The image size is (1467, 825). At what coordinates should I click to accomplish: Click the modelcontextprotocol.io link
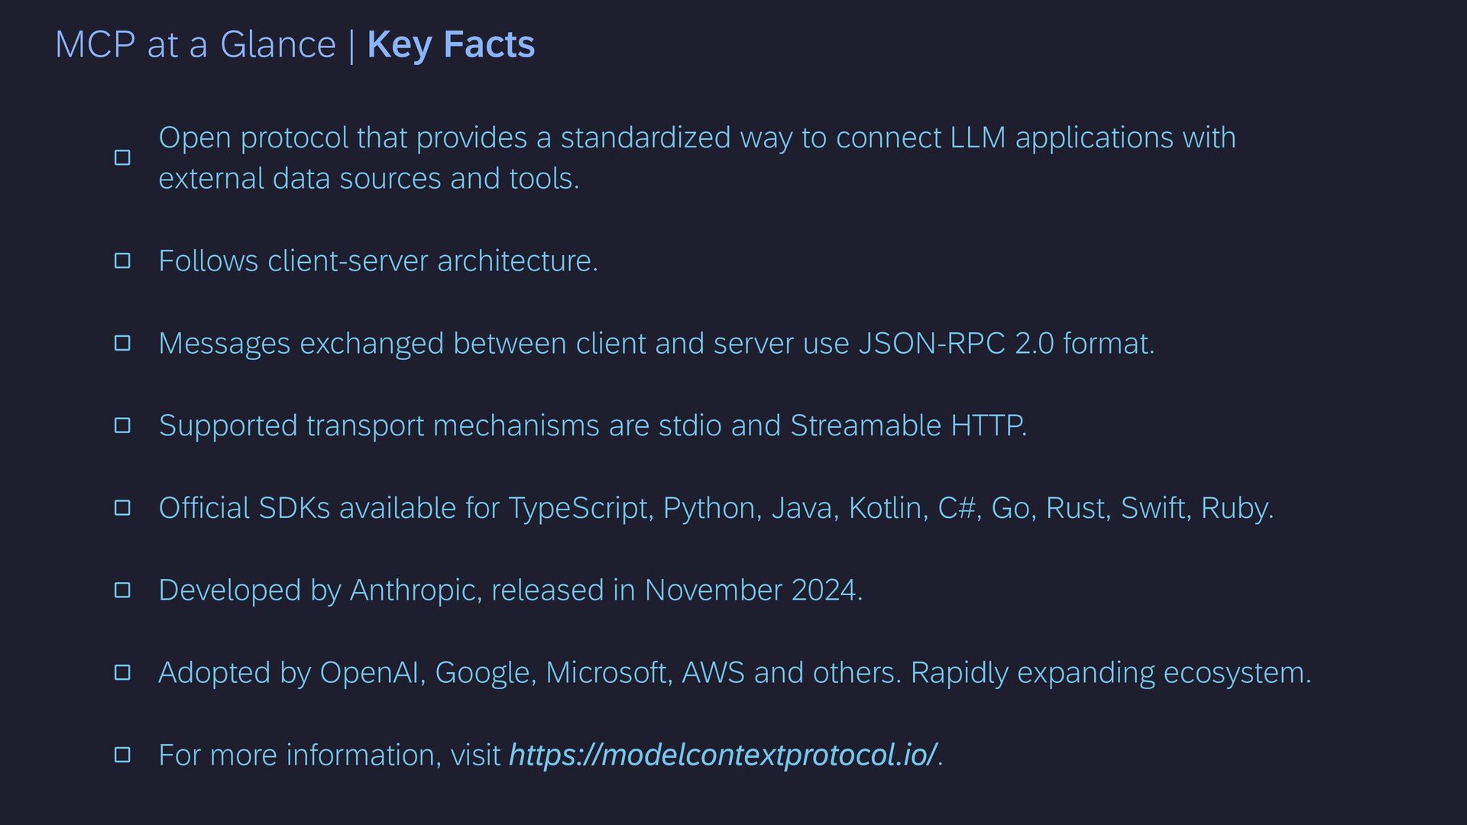point(722,755)
